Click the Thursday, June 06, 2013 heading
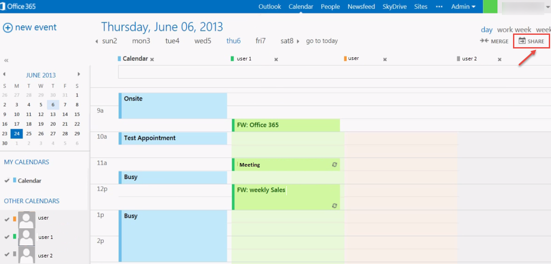The image size is (551, 264). [162, 27]
